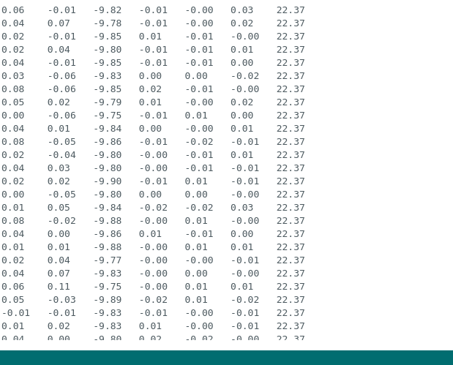Screen dimensions: 453x365
Task: Click the 0.03 value in the row with -9.84 and -0.02
Action: (x=242, y=208)
